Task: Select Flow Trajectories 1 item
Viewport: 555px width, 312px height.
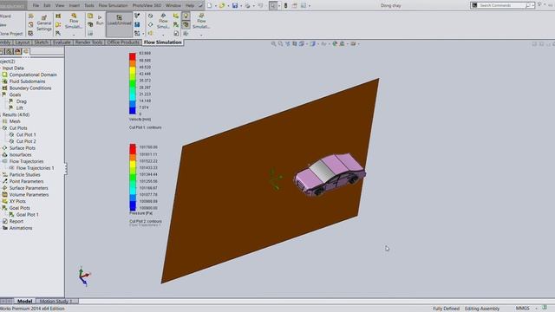Action: (x=35, y=168)
